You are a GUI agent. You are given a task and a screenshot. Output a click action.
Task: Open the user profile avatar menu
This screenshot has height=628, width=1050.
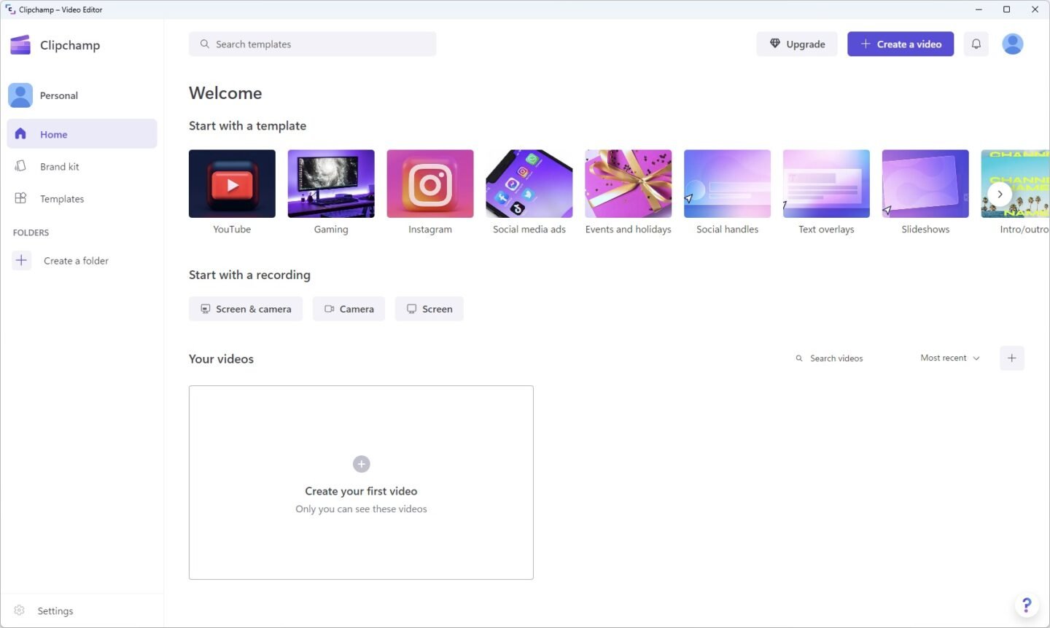click(x=1013, y=44)
